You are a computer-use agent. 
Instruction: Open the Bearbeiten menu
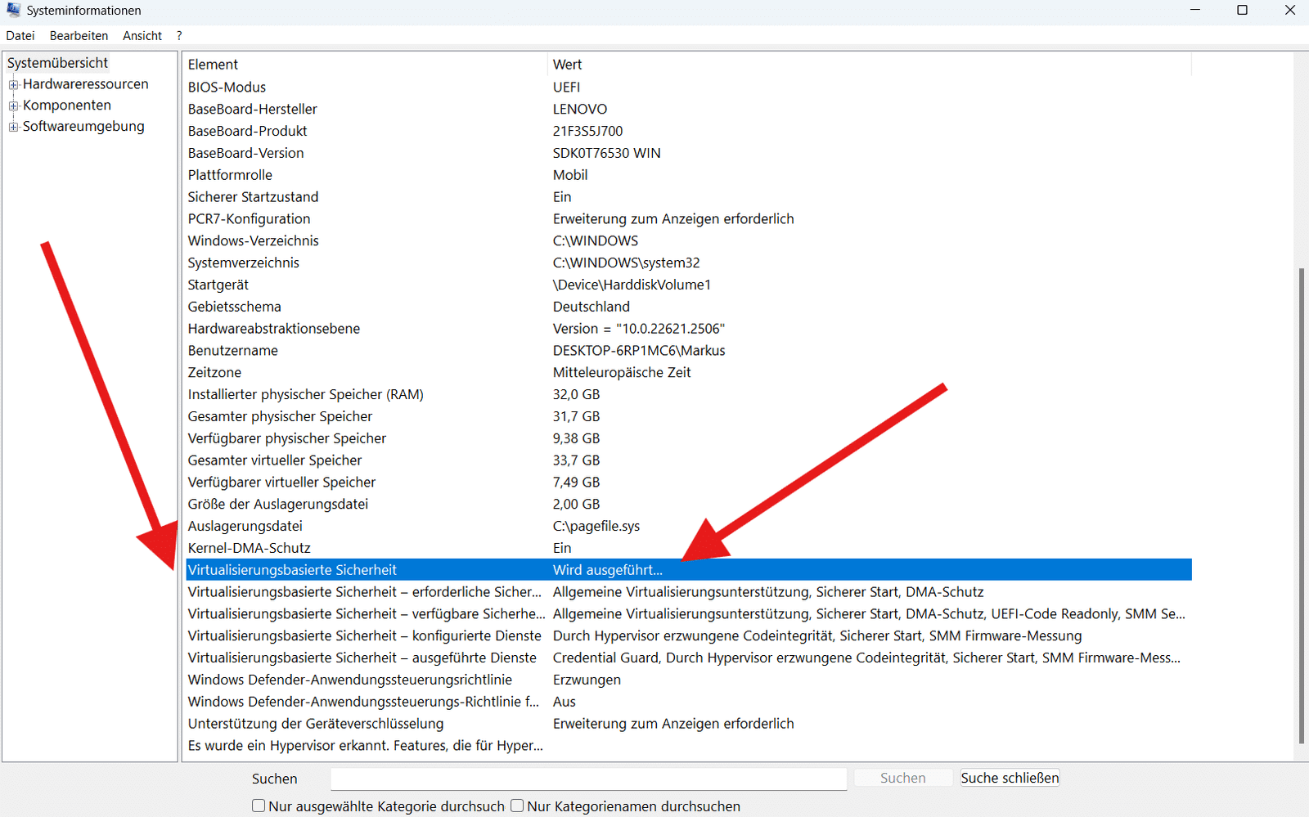click(x=79, y=35)
